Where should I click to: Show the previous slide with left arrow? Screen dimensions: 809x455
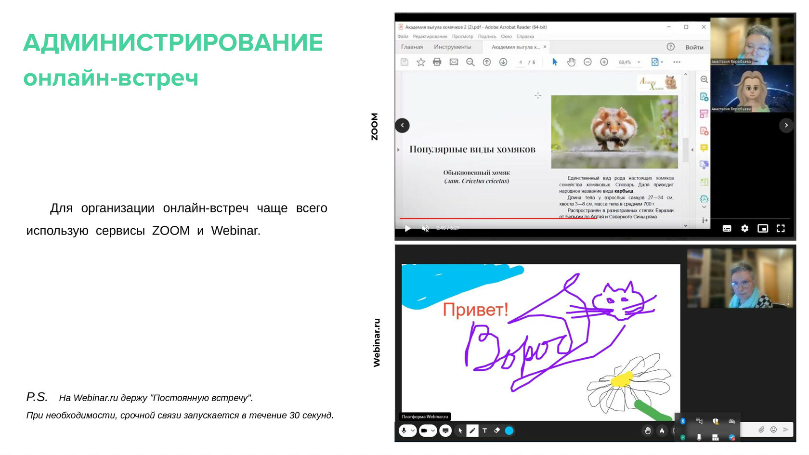click(x=402, y=125)
